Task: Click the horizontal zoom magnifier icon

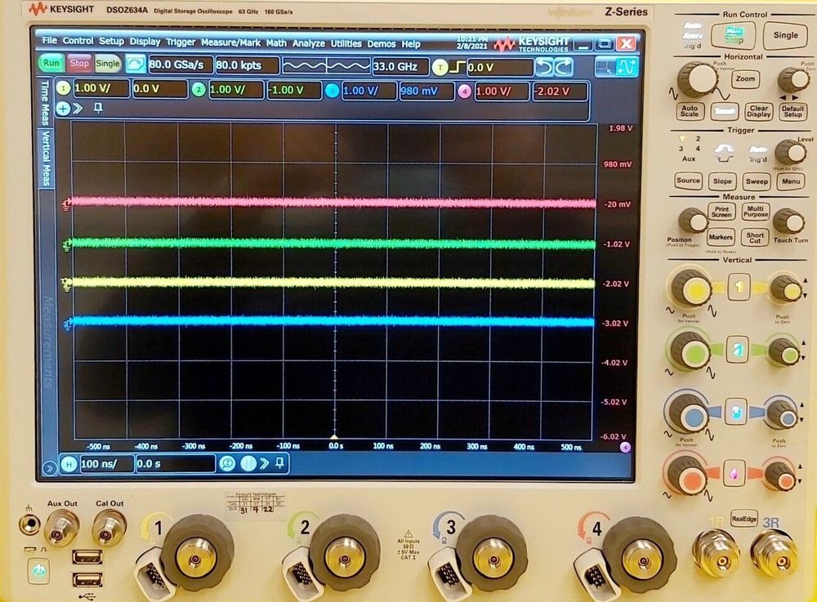Action: 228,463
